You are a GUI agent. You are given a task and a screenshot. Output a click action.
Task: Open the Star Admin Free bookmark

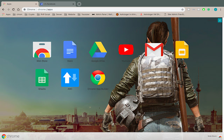tap(174, 14)
